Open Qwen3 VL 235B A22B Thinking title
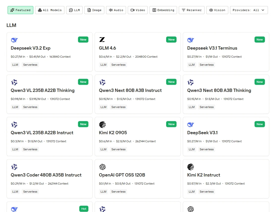This screenshot has width=275, height=212. (x=43, y=90)
